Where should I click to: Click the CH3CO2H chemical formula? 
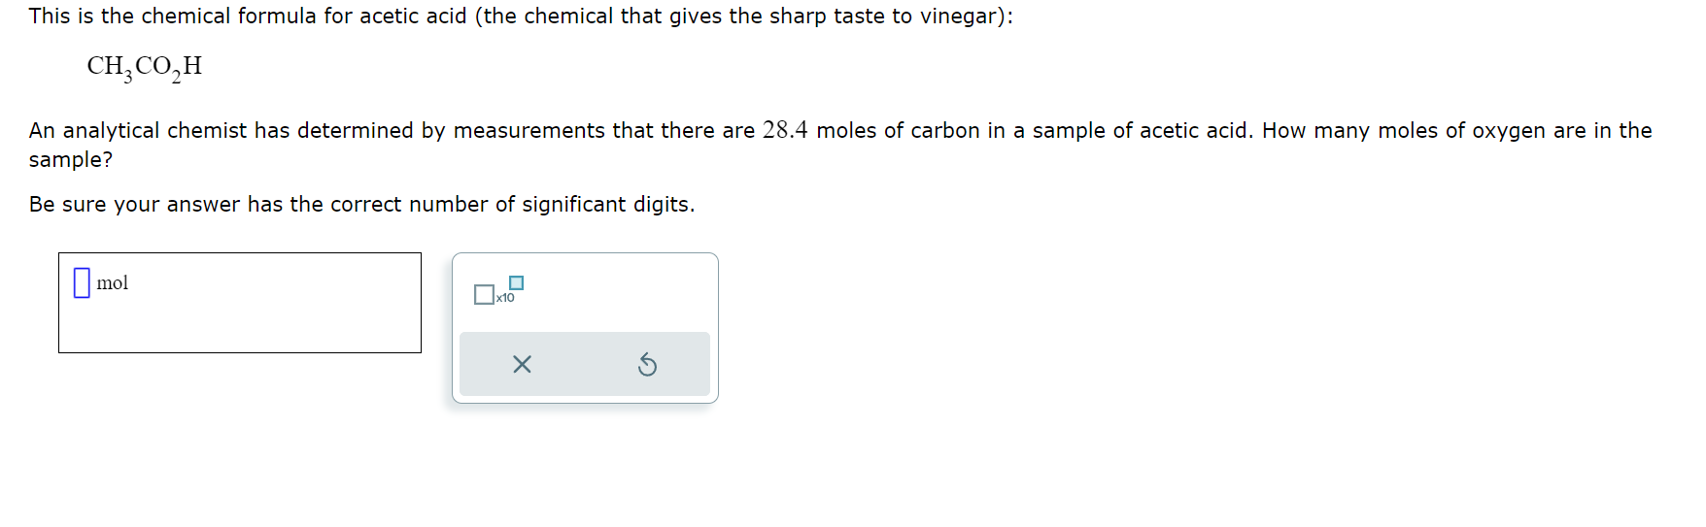(145, 67)
